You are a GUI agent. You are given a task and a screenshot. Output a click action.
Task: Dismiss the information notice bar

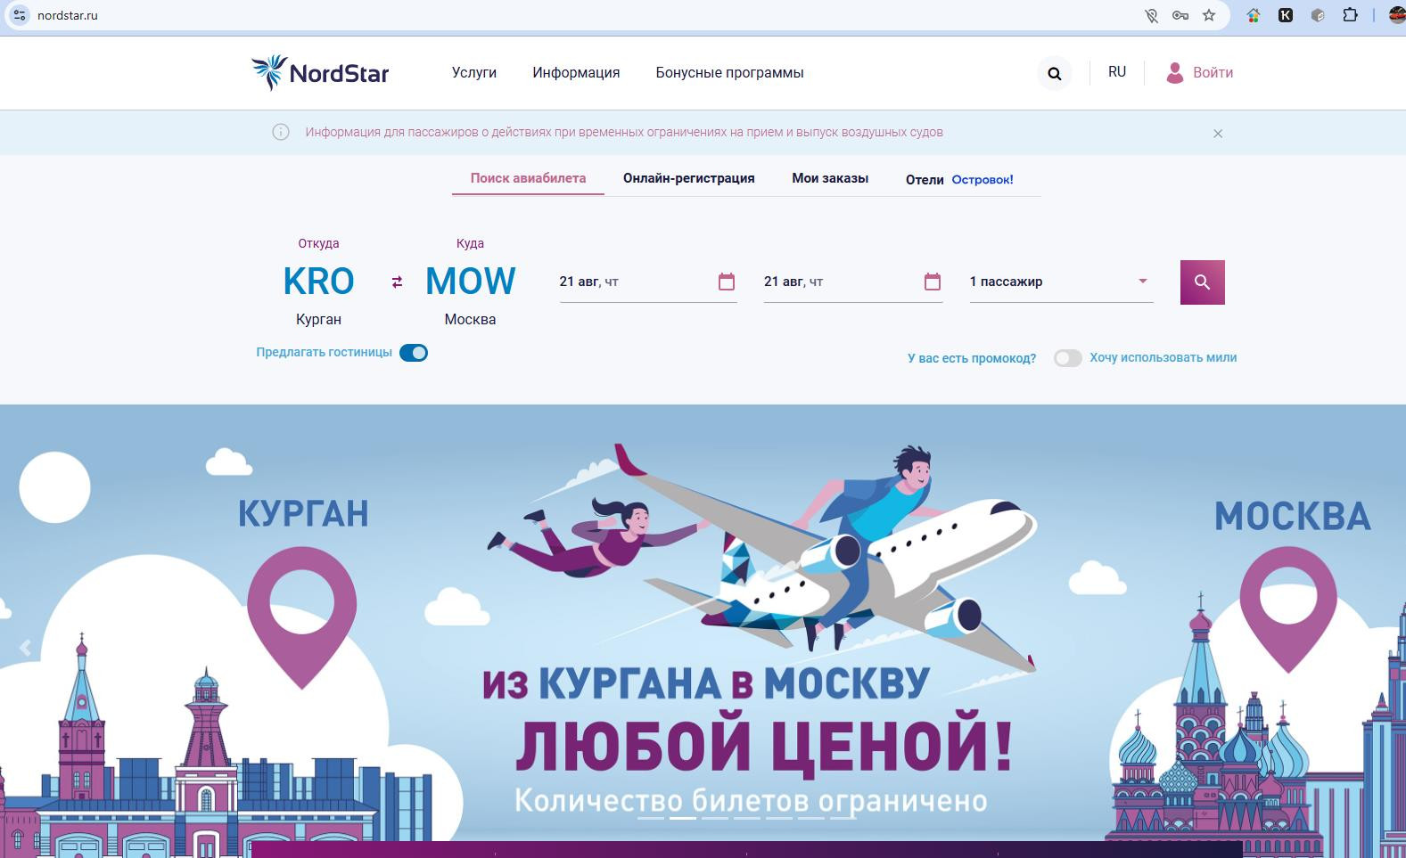point(1218,134)
